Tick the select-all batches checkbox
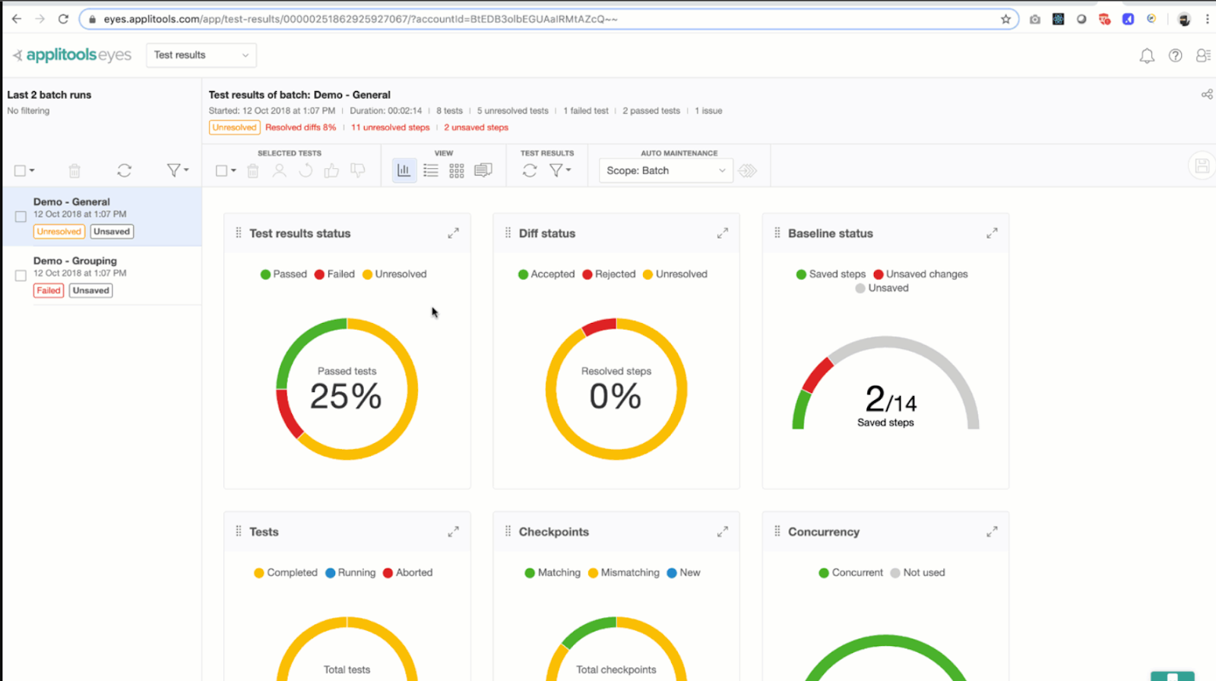Screen dimensions: 1216x681 tap(21, 171)
